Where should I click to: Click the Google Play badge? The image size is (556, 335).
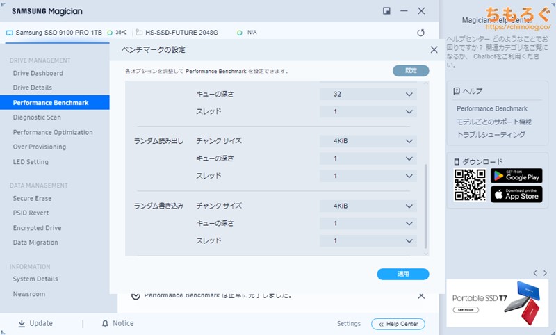(516, 176)
